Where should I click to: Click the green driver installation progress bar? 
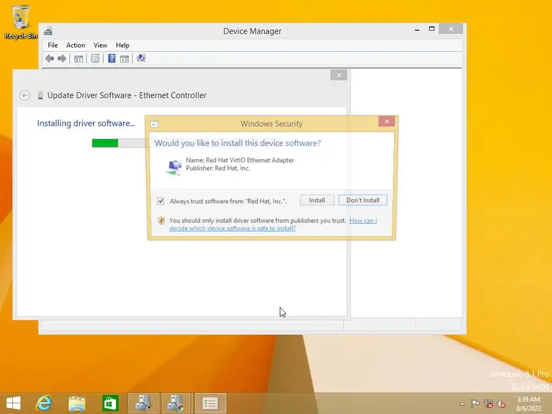click(105, 143)
